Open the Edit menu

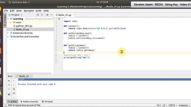(12, 11)
